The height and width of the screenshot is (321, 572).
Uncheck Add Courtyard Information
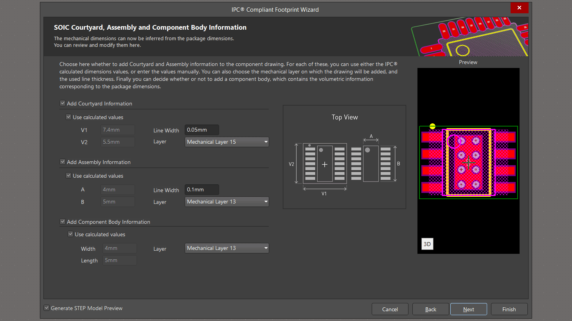[x=63, y=103]
